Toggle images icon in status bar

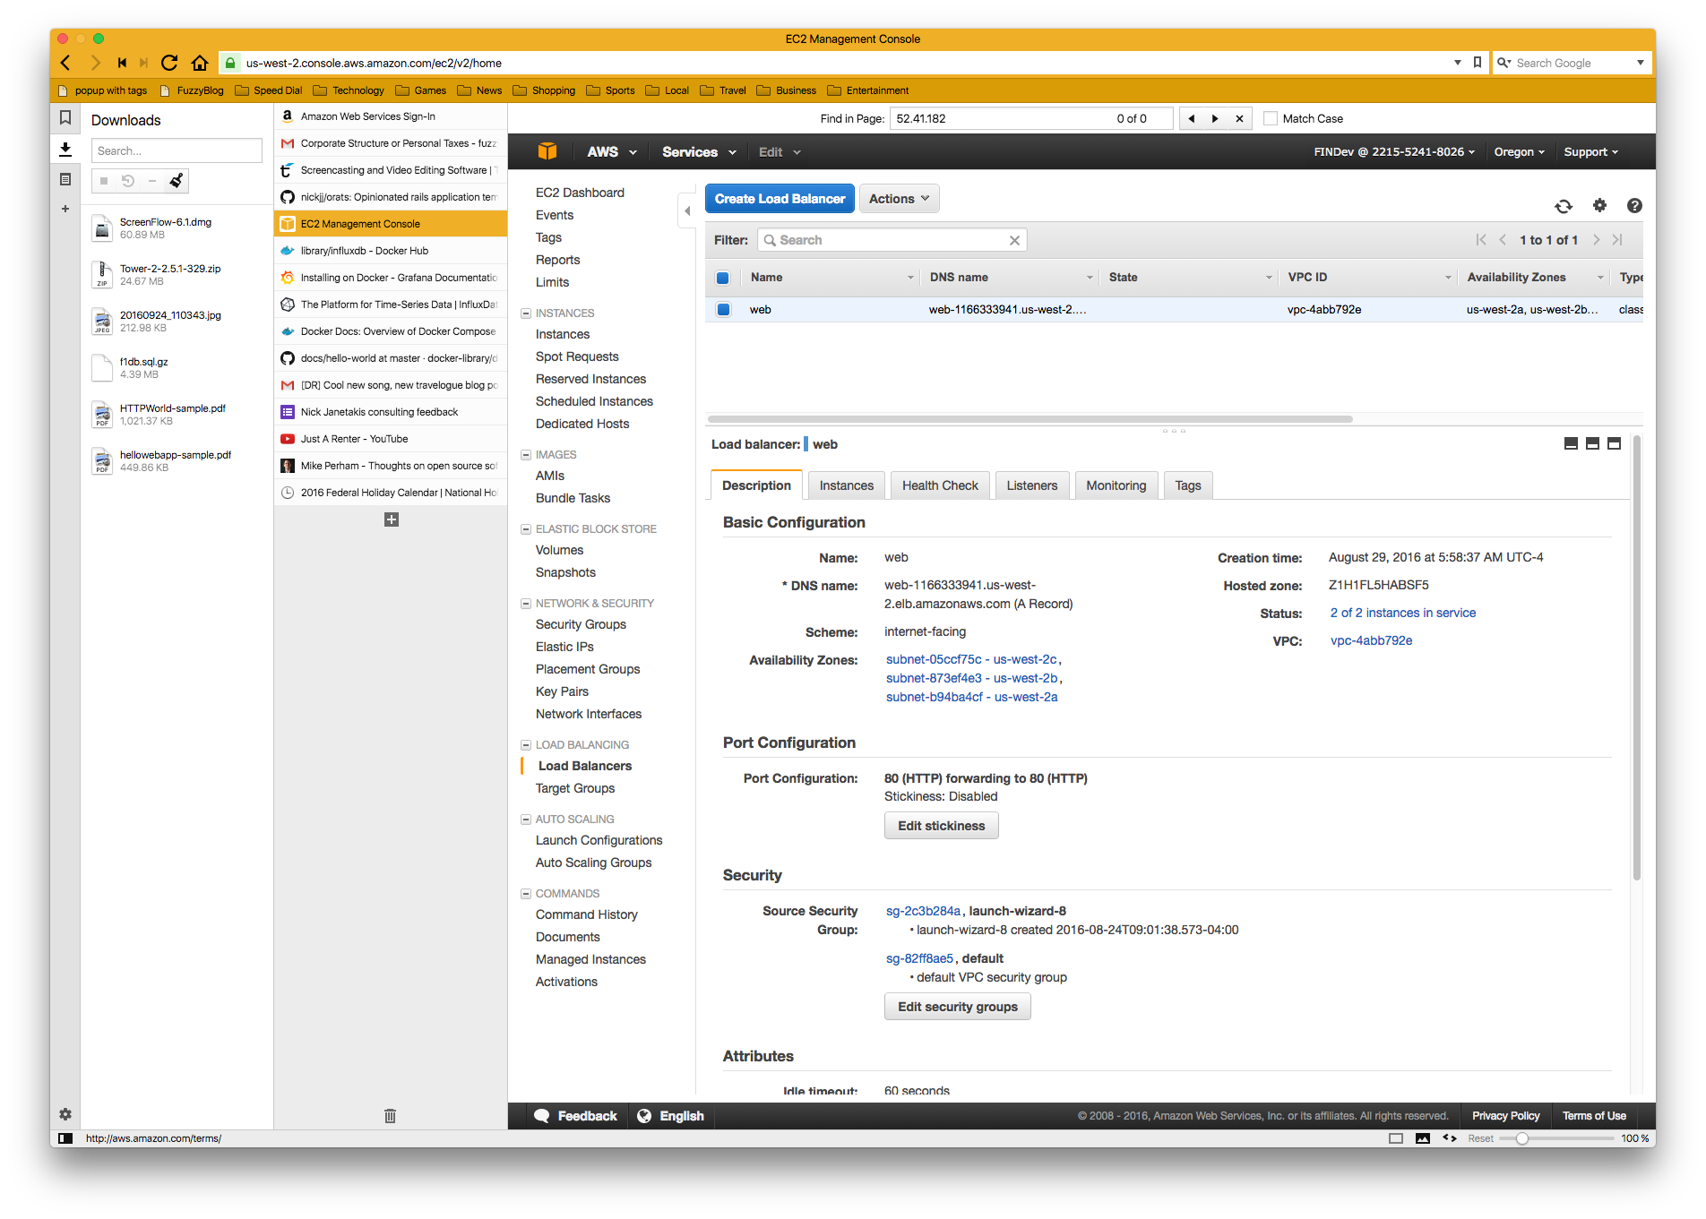point(1423,1138)
